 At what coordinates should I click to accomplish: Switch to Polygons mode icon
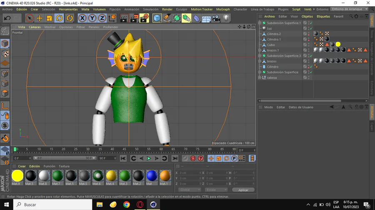pos(5,93)
